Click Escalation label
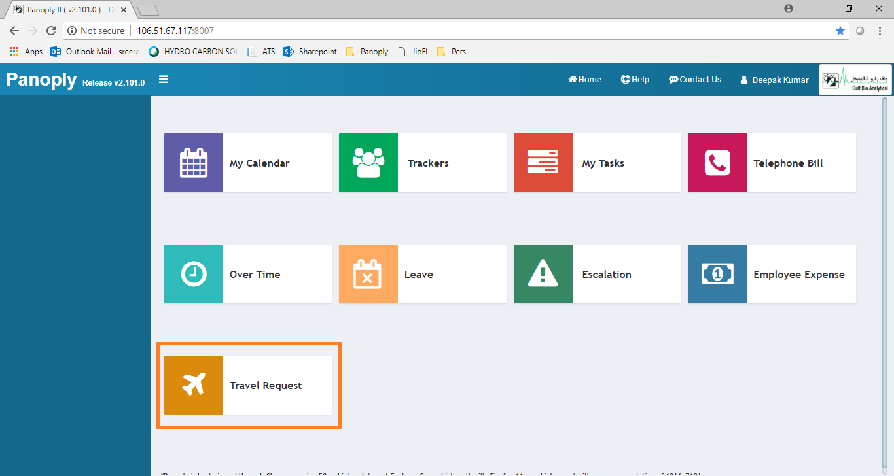 607,275
